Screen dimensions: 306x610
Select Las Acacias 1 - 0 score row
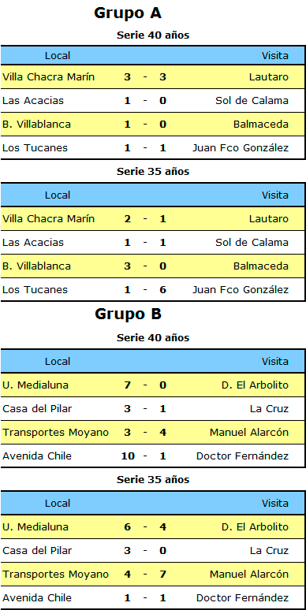[x=153, y=101]
